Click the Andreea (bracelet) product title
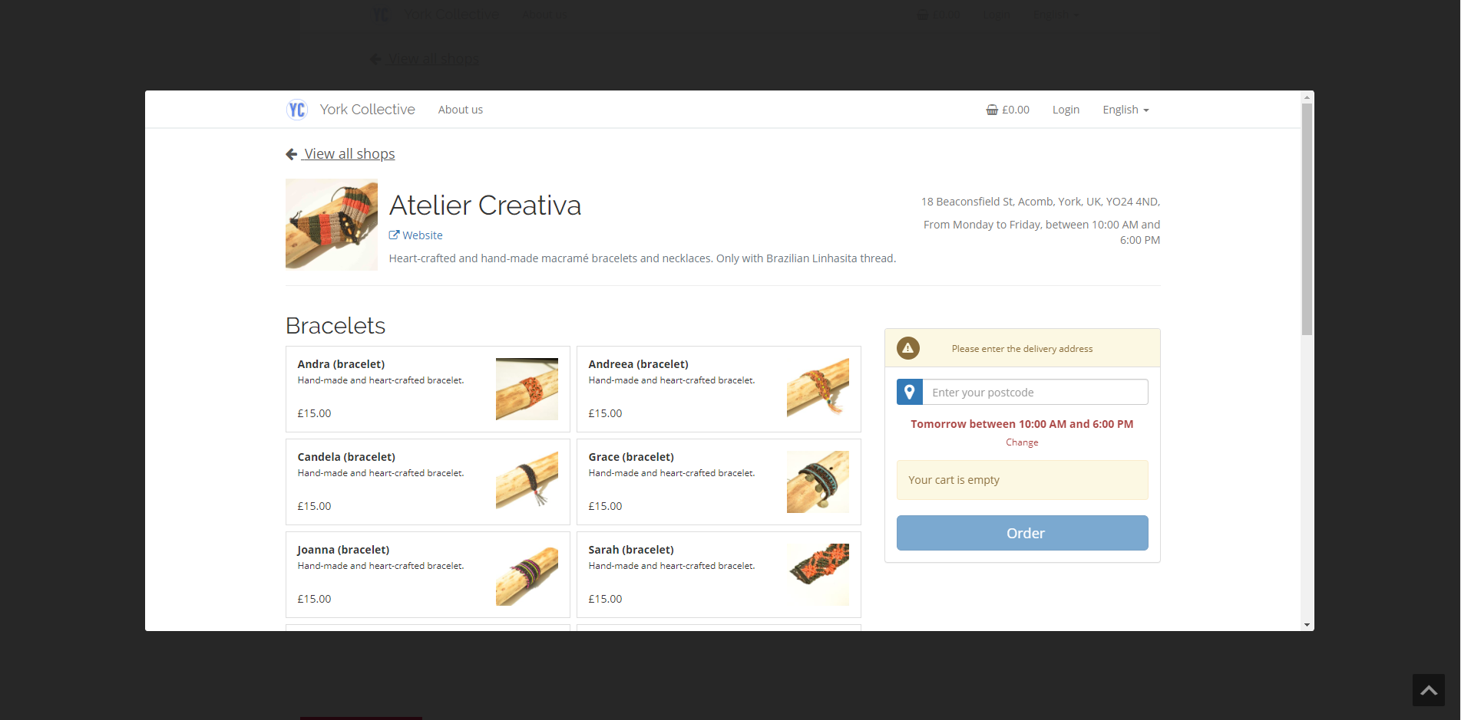The height and width of the screenshot is (720, 1461). point(639,364)
